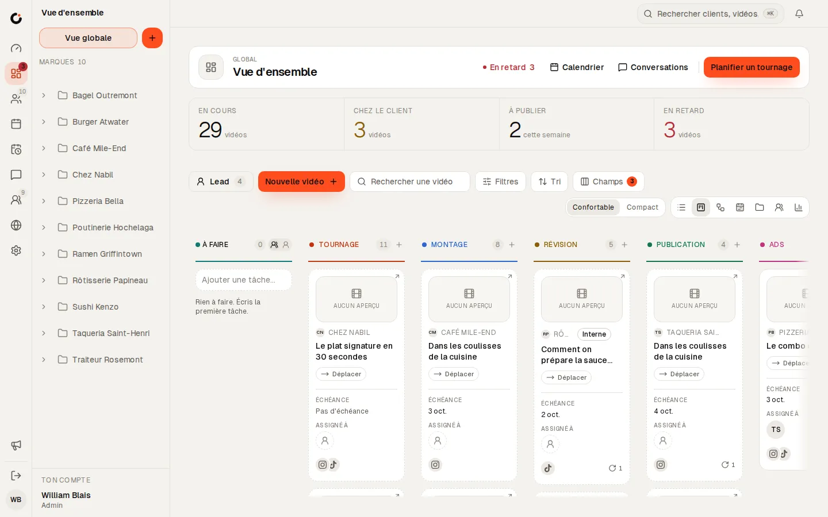Toggle the En retard 3 filter
Viewport: 828px width, 517px height.
point(509,67)
